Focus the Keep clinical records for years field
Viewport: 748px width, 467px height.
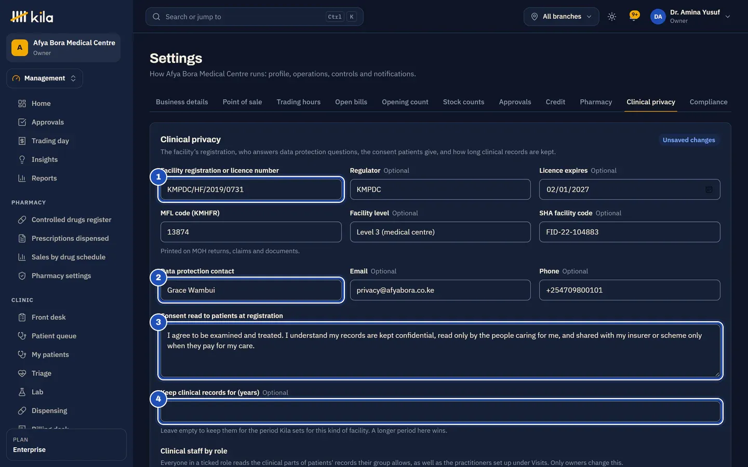(x=440, y=411)
